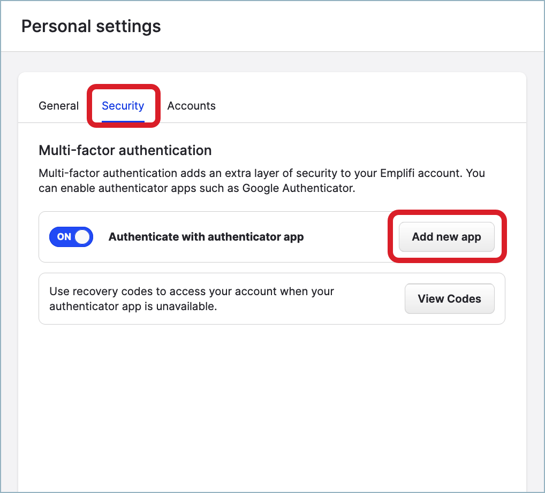Click the Authenticate with authenticator app label
545x493 pixels.
click(x=206, y=237)
